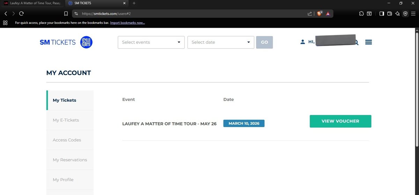Go back using the browser back arrow
This screenshot has width=419, height=195.
[x=6, y=14]
